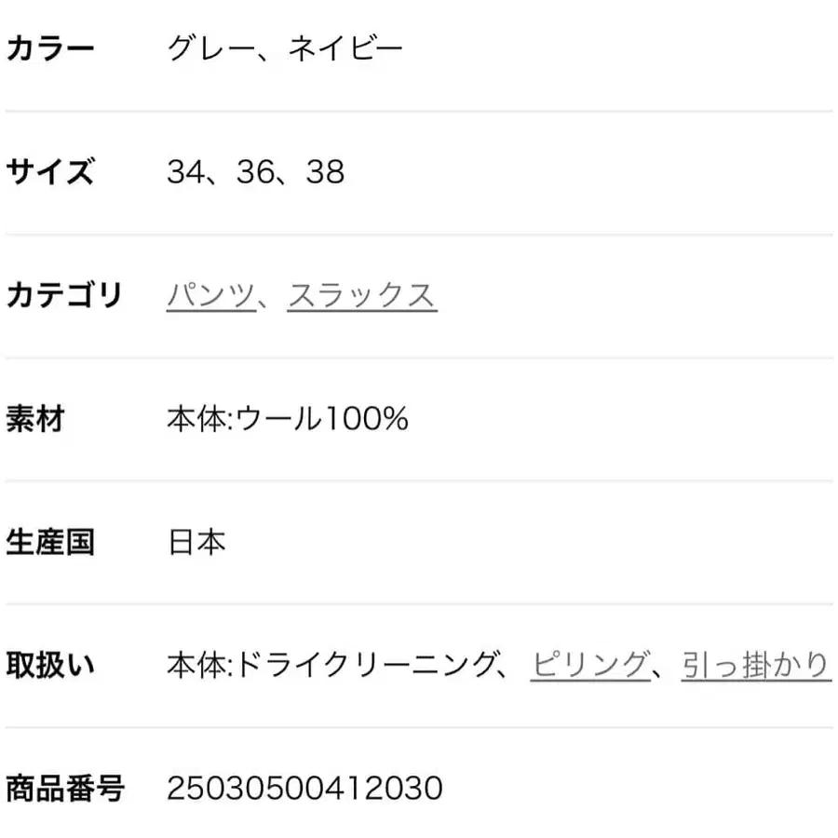Viewport: 838px width, 838px height.
Task: Select the 生産国 row label
Action: coord(52,540)
